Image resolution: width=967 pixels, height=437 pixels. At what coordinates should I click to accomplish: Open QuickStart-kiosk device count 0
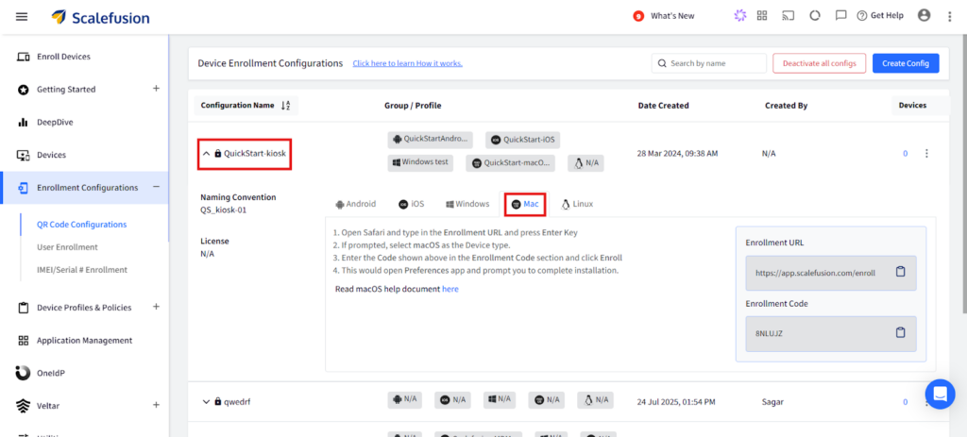pyautogui.click(x=906, y=154)
